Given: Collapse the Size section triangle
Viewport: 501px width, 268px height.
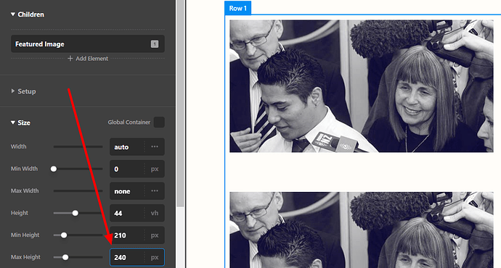Looking at the screenshot, I should [13, 122].
